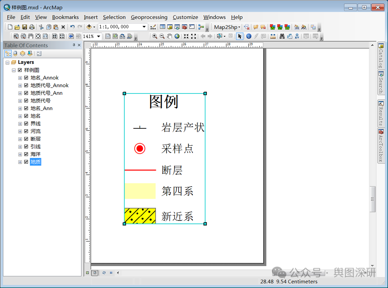Click the Cut scissors icon
The height and width of the screenshot is (288, 388).
point(41,27)
